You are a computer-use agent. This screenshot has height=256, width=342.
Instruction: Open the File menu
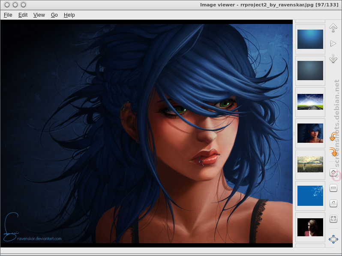(8, 15)
